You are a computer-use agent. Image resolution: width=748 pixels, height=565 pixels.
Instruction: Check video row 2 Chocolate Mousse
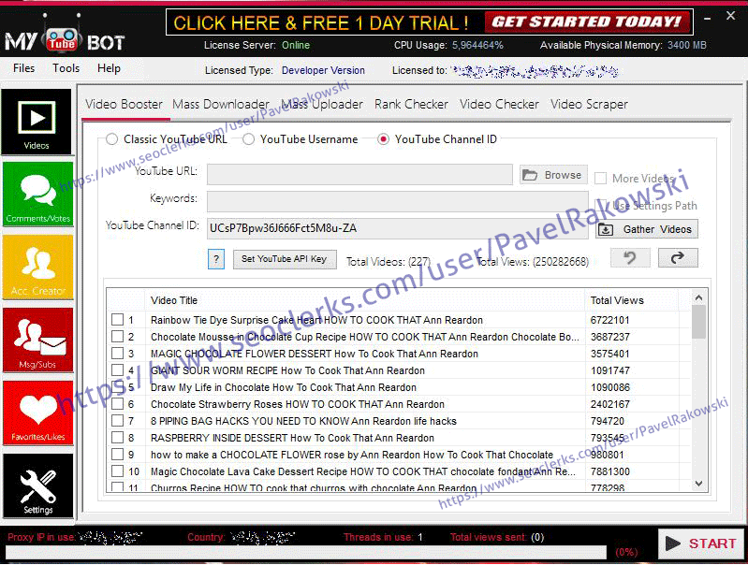coord(117,336)
